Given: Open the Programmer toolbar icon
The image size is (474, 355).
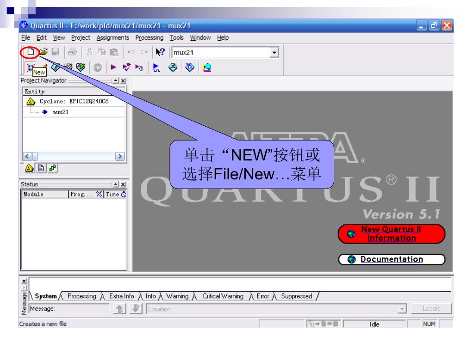Looking at the screenshot, I should (x=189, y=67).
